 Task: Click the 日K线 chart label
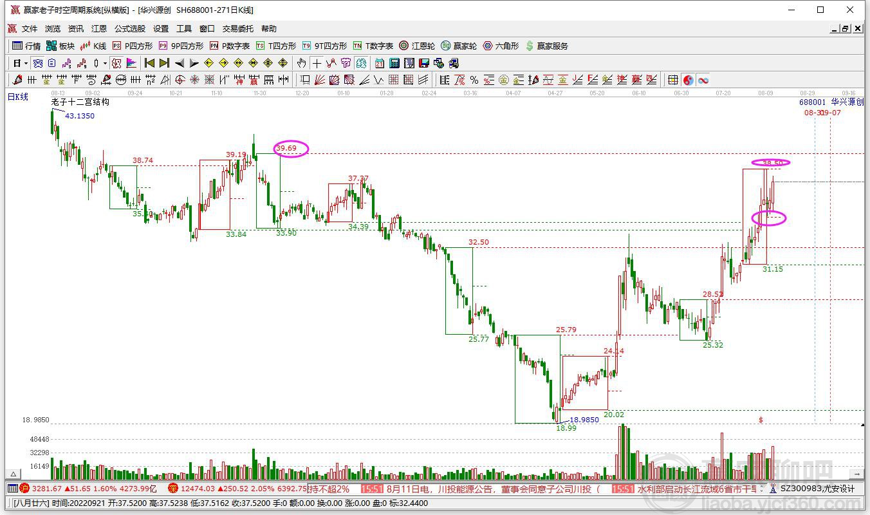point(18,97)
